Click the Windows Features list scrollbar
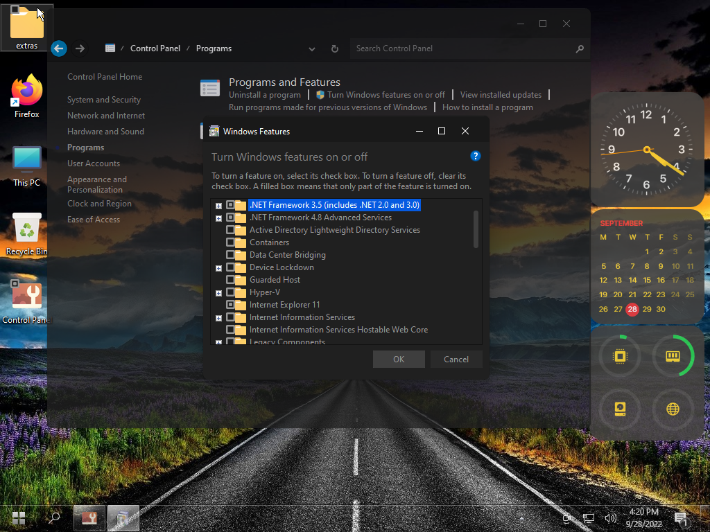710x532 pixels. 476,229
